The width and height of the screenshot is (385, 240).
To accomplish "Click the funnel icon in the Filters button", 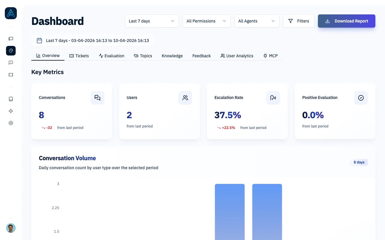I will (x=291, y=21).
